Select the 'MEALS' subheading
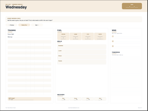Viewport: 148px width, 111px height. 60,41
